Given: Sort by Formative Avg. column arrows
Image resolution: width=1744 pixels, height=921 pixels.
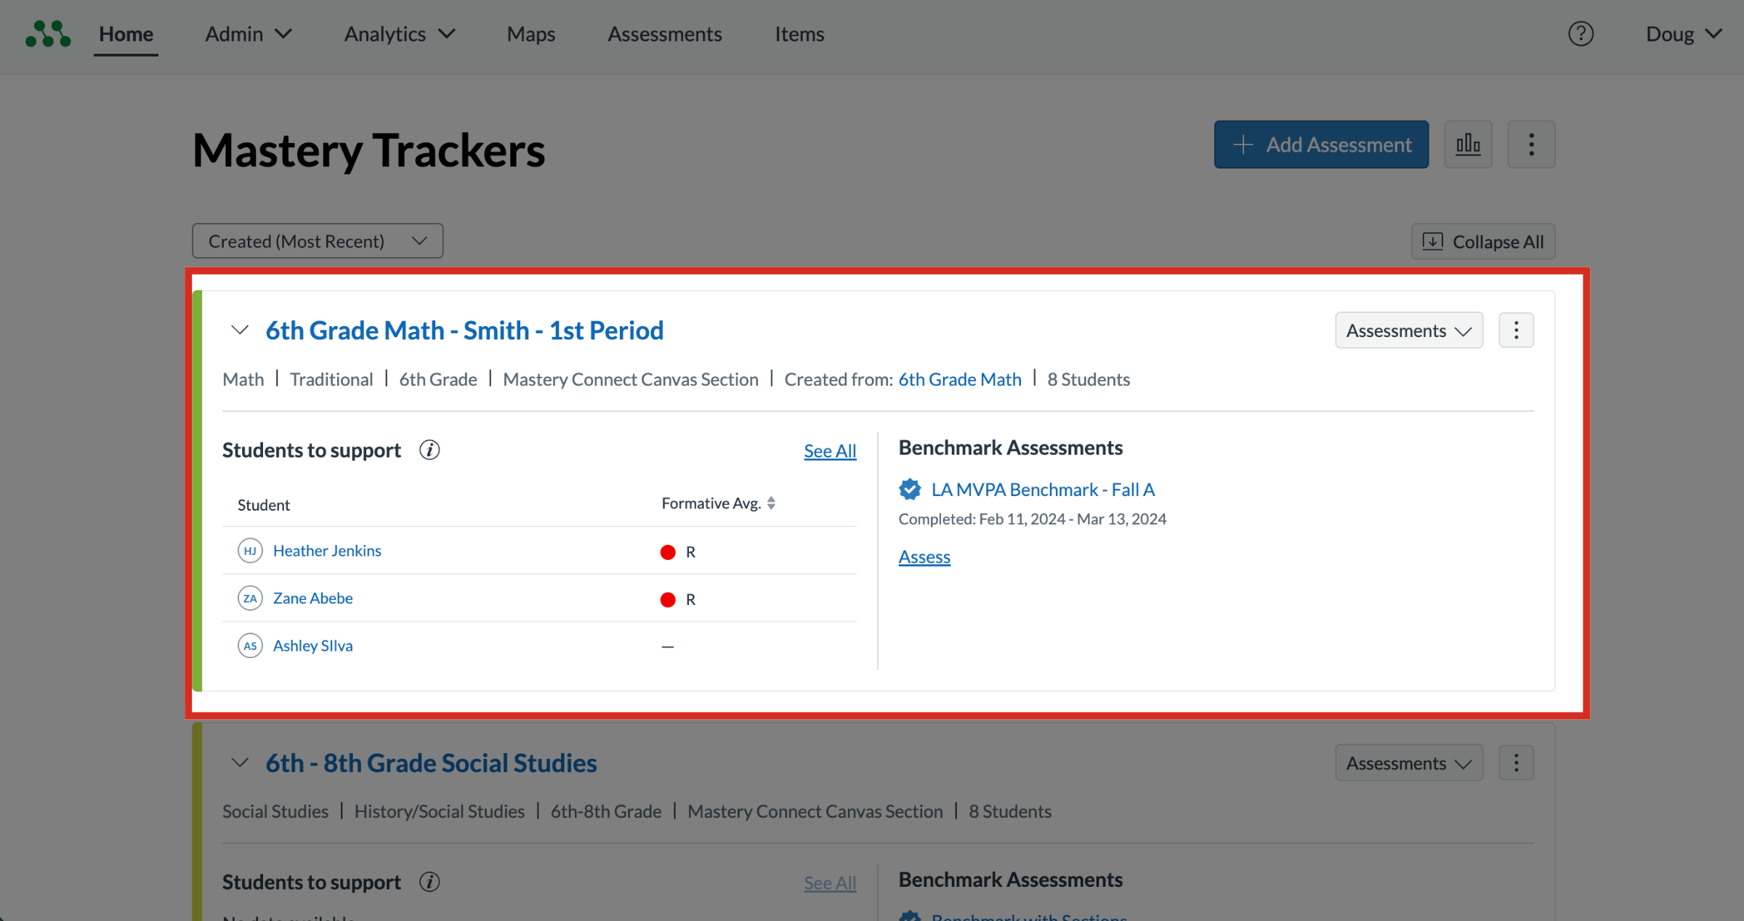Looking at the screenshot, I should (x=771, y=503).
